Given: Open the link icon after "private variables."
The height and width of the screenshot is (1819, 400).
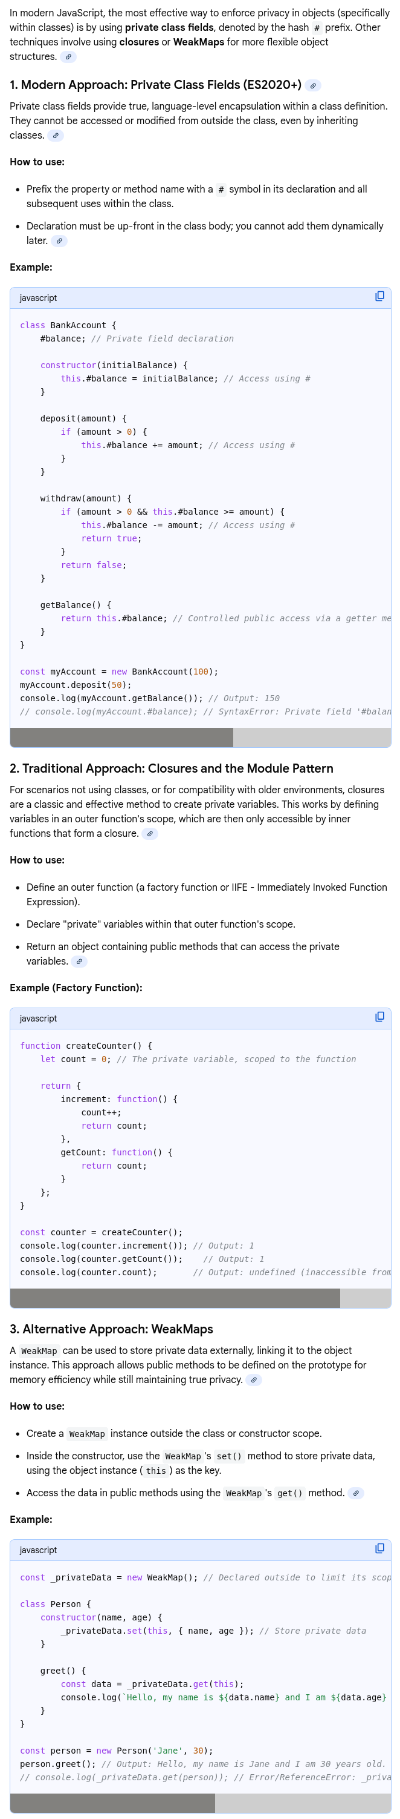Looking at the screenshot, I should pos(80,962).
